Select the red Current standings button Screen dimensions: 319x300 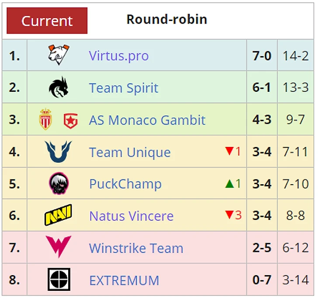(47, 21)
